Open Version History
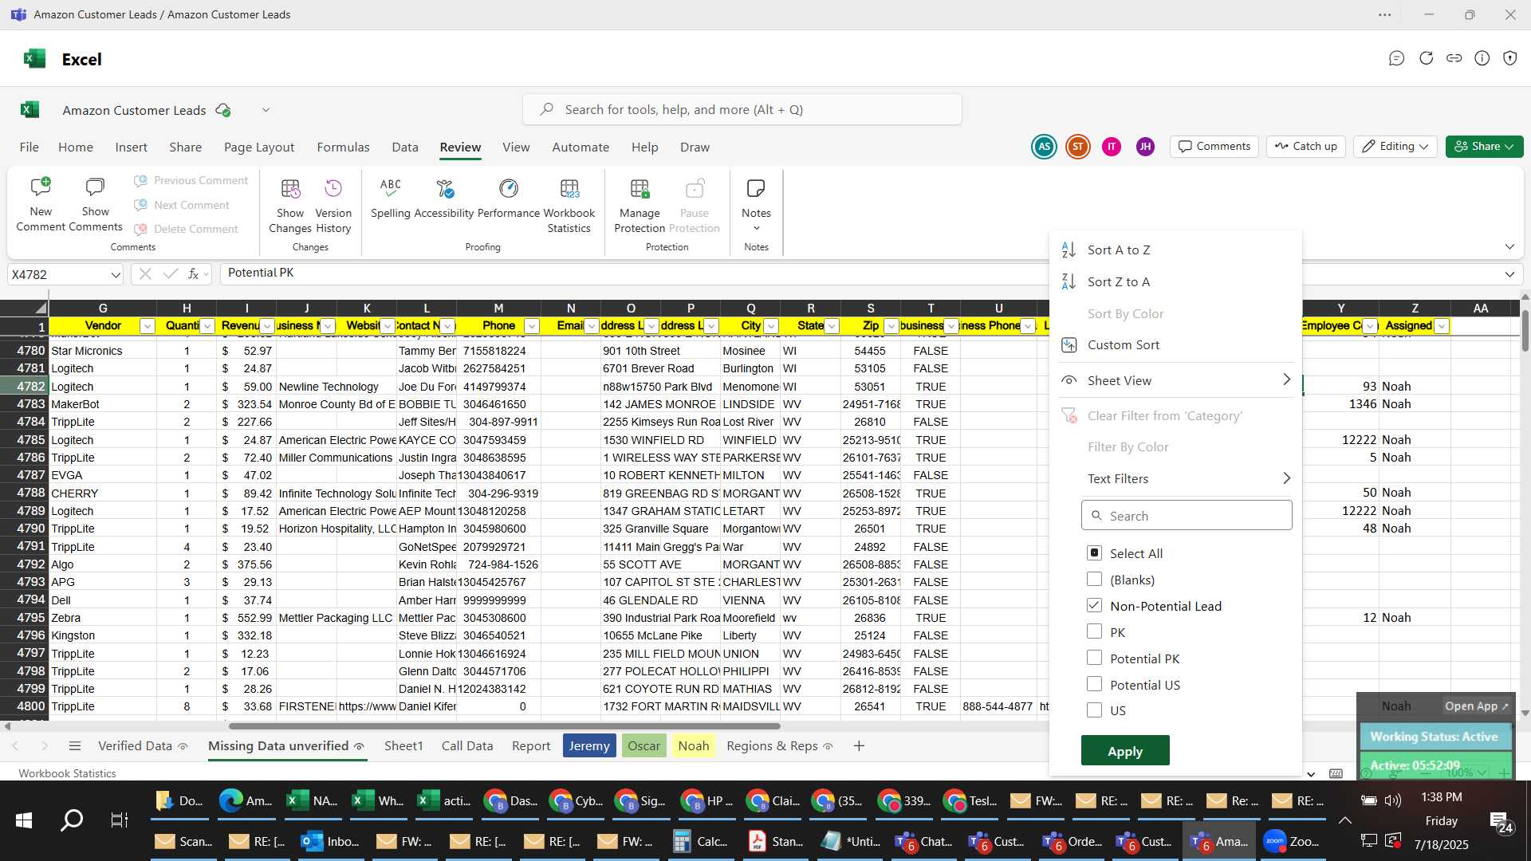Viewport: 1531px width, 861px height. point(333,205)
